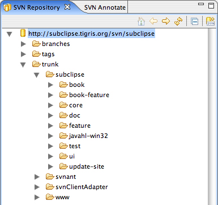Click the Collapse All toolbar icon
The image size is (218, 205).
[194, 22]
